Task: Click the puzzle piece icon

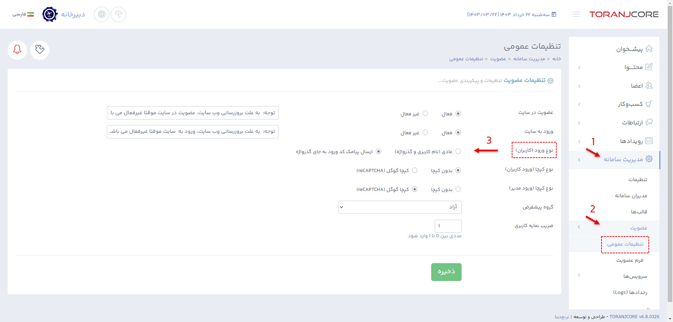Action: point(40,50)
